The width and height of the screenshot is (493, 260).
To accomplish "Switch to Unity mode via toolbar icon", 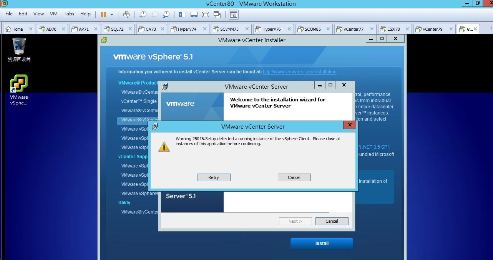I will pyautogui.click(x=217, y=14).
